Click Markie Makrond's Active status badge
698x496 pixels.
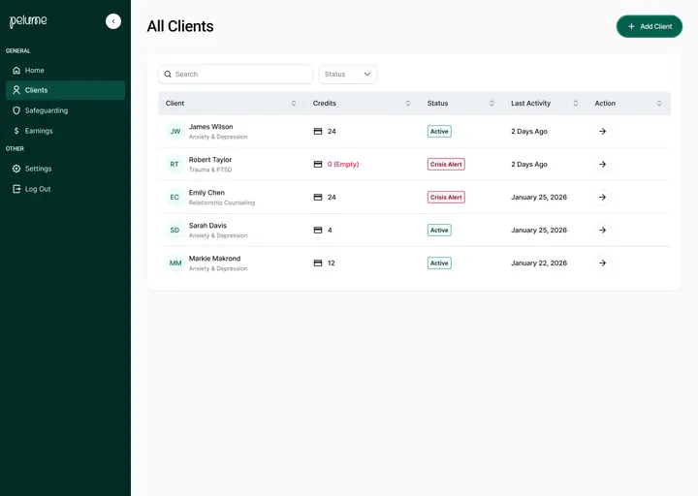pyautogui.click(x=439, y=263)
